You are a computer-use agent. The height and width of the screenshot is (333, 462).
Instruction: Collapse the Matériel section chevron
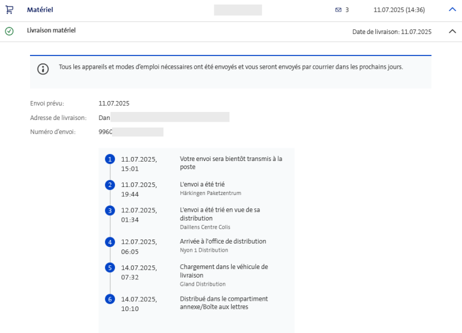[452, 10]
